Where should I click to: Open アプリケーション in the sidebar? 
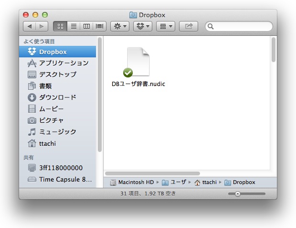click(63, 63)
